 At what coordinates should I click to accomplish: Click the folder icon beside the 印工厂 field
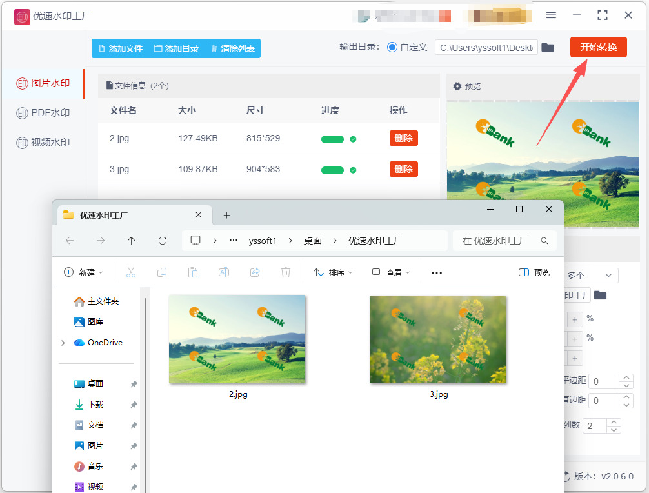tap(600, 295)
